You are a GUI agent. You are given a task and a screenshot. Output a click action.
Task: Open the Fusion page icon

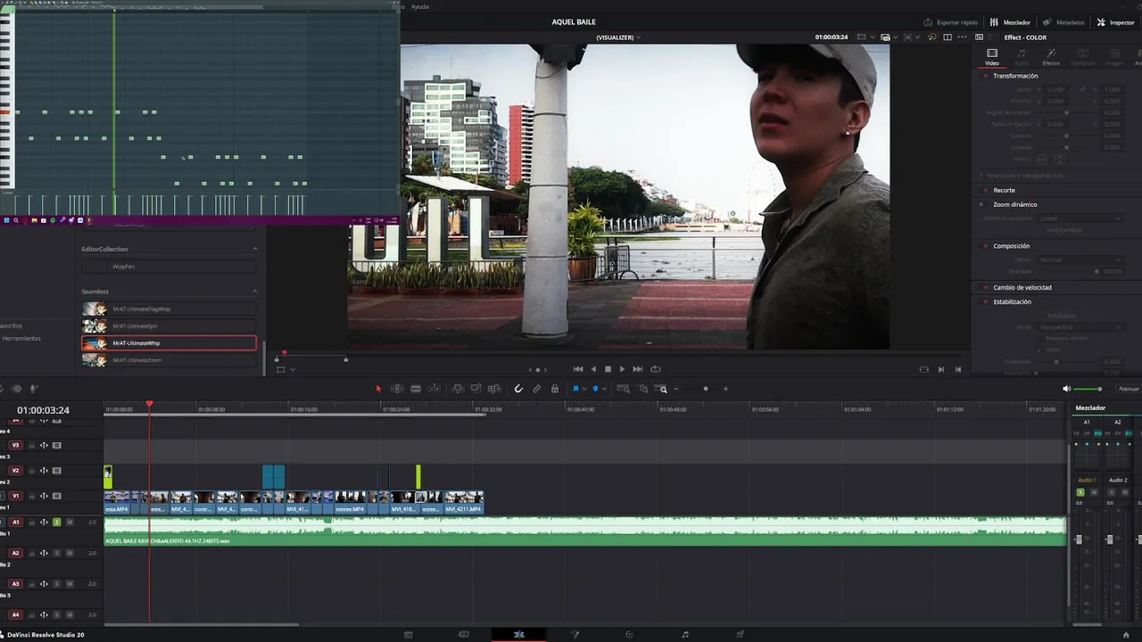[x=575, y=635]
